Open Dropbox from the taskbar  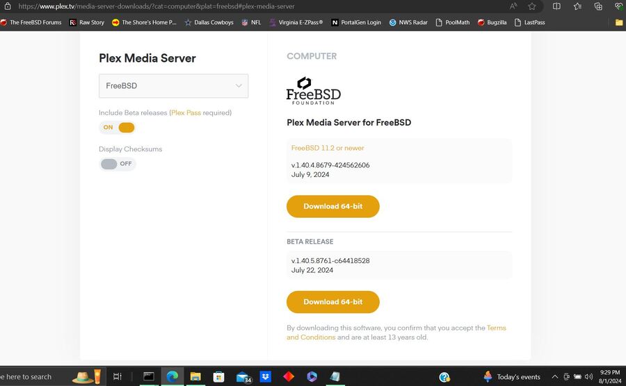pos(266,376)
